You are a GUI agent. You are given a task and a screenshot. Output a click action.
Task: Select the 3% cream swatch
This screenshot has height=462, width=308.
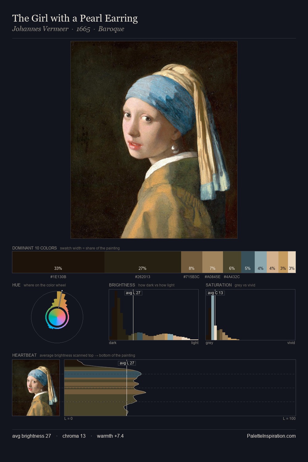click(x=292, y=262)
